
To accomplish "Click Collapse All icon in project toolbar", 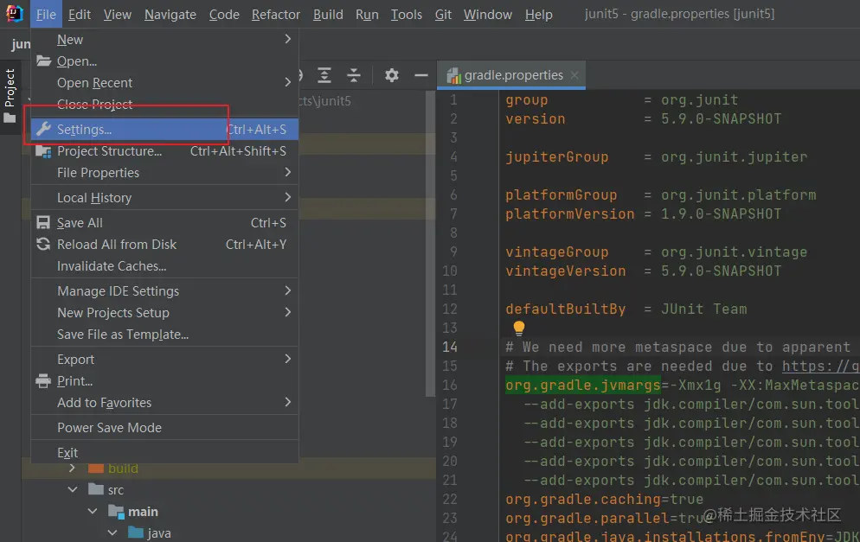I will (x=354, y=75).
